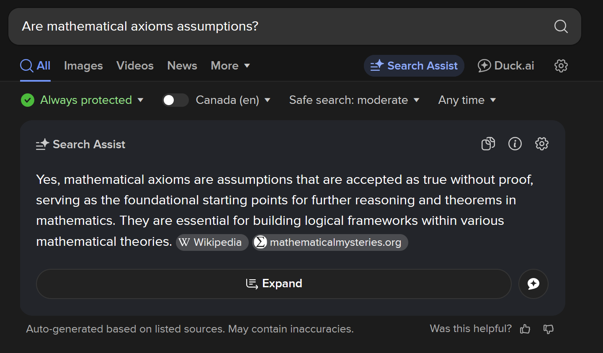603x353 pixels.
Task: Give thumbs down feedback
Action: point(548,329)
